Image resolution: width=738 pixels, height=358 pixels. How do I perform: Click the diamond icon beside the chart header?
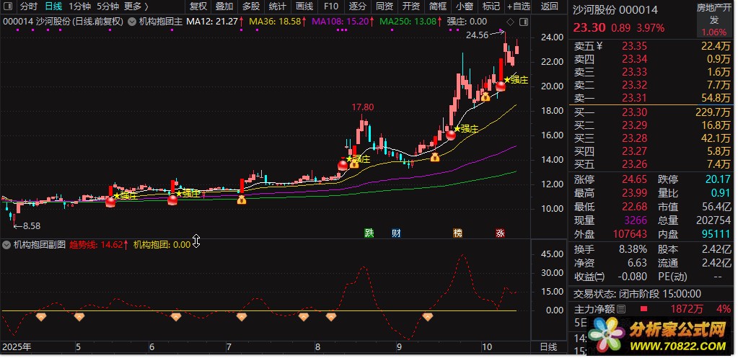point(511,22)
